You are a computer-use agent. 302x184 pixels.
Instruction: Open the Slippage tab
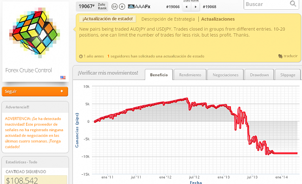(x=288, y=75)
